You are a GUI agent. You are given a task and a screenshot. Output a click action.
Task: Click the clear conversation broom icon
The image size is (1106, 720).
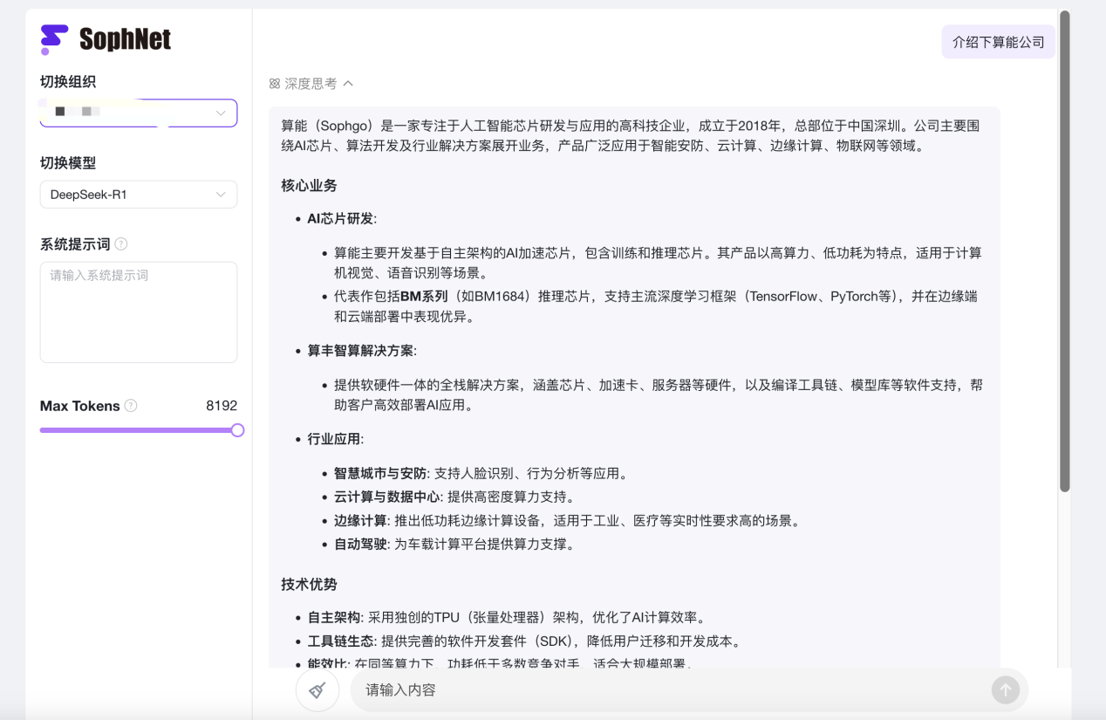pyautogui.click(x=317, y=690)
